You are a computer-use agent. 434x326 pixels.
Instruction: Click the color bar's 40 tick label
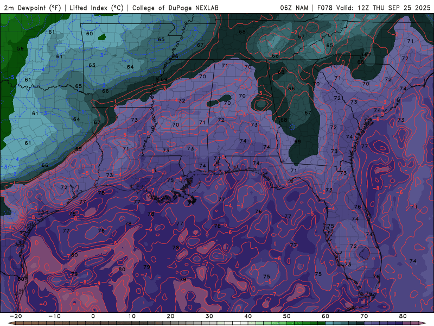pos(248,316)
